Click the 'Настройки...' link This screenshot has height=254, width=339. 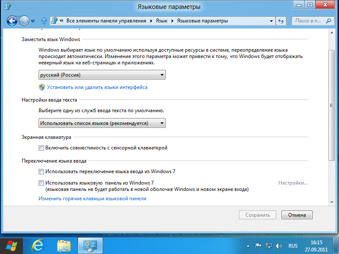click(x=293, y=183)
